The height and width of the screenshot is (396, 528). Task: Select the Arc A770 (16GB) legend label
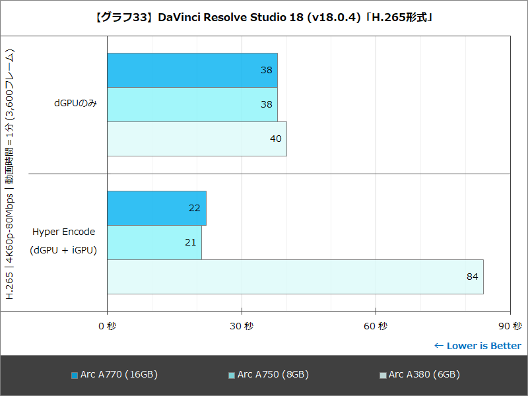coord(119,374)
